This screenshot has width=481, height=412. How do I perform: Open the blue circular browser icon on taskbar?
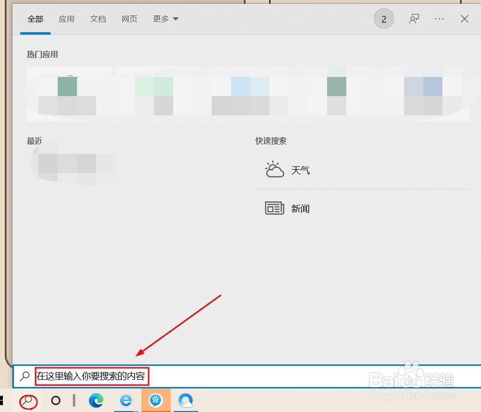[x=186, y=400]
